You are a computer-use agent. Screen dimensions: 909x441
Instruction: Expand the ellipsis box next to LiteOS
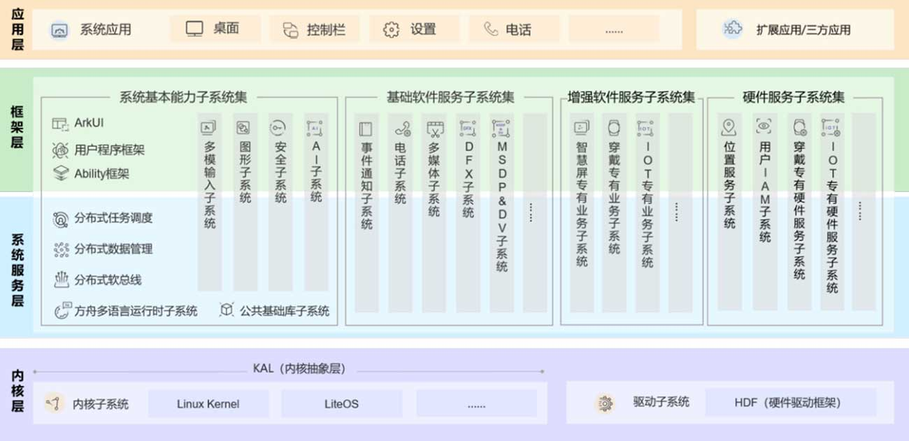tap(476, 404)
